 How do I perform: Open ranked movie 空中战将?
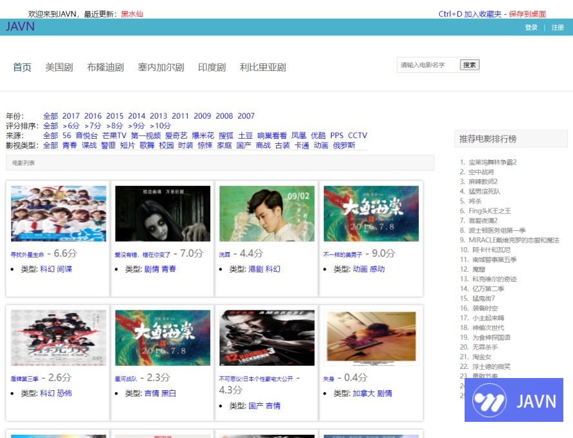[x=481, y=172]
